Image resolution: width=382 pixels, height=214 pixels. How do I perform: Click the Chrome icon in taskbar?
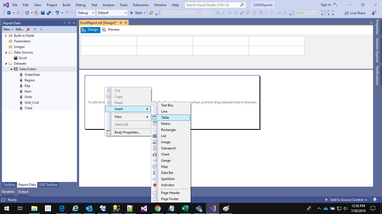pos(158,208)
